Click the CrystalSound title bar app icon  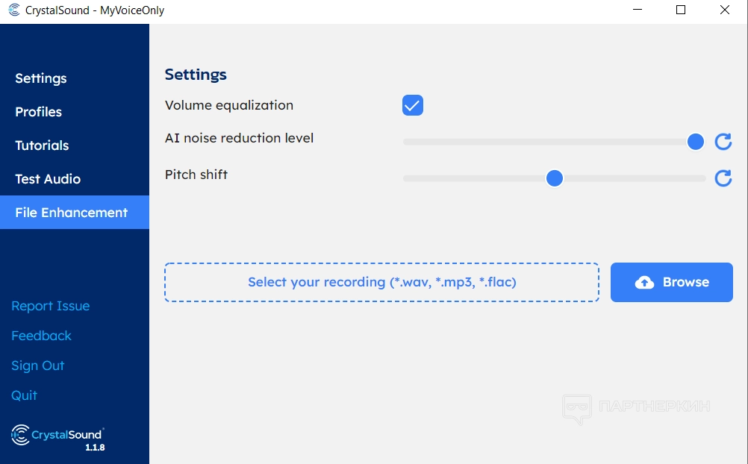pyautogui.click(x=13, y=10)
